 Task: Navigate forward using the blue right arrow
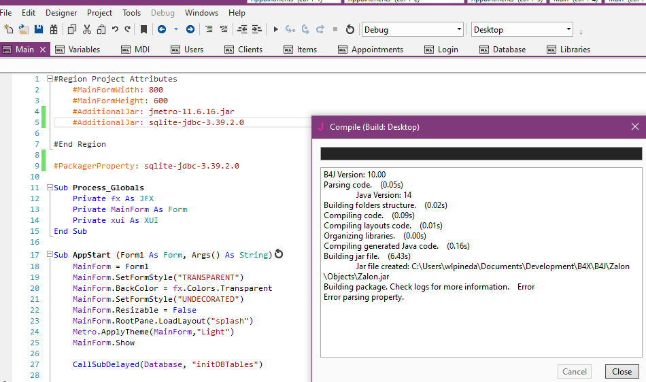click(x=190, y=29)
